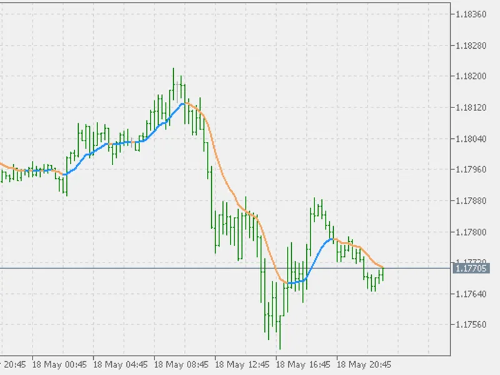Image resolution: width=500 pixels, height=375 pixels.
Task: Click the 18 May 04:45 time label
Action: (121, 364)
